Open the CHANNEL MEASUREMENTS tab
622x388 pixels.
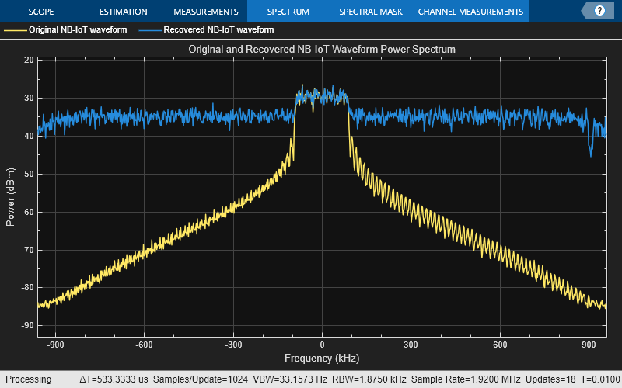(470, 12)
